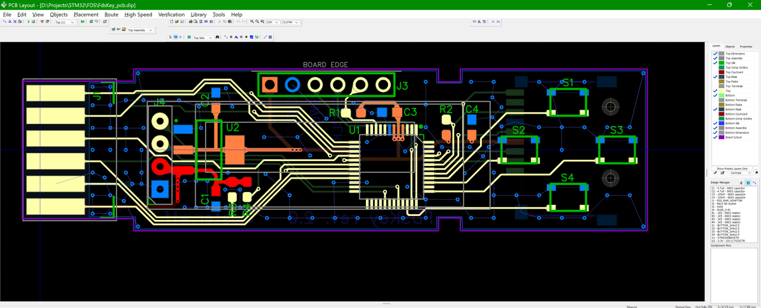Click the ellipsis button beside Show Priority Layers
761x308 pixels.
[756, 169]
